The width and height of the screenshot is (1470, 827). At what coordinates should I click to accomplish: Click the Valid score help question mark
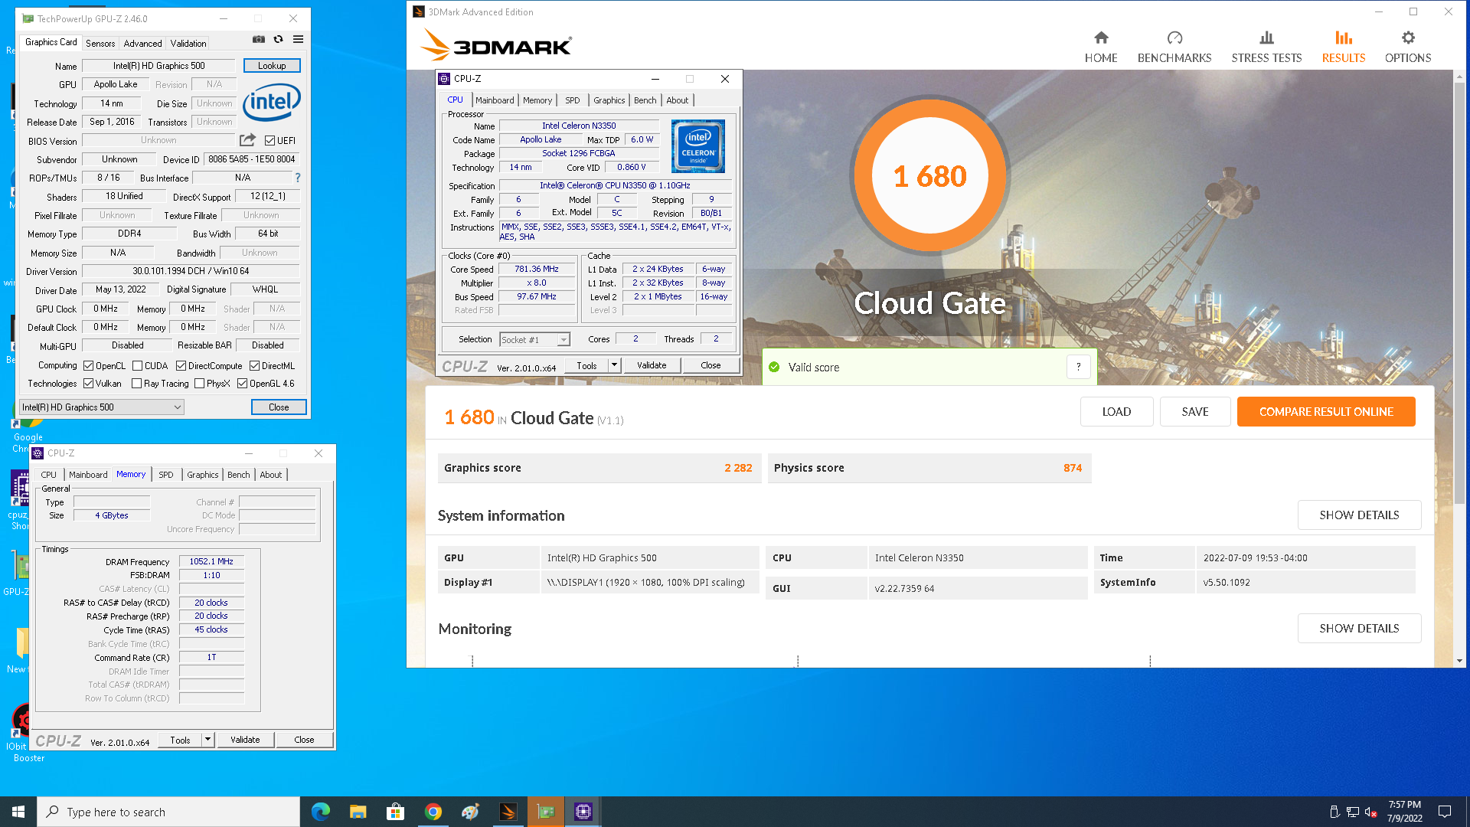pos(1078,367)
